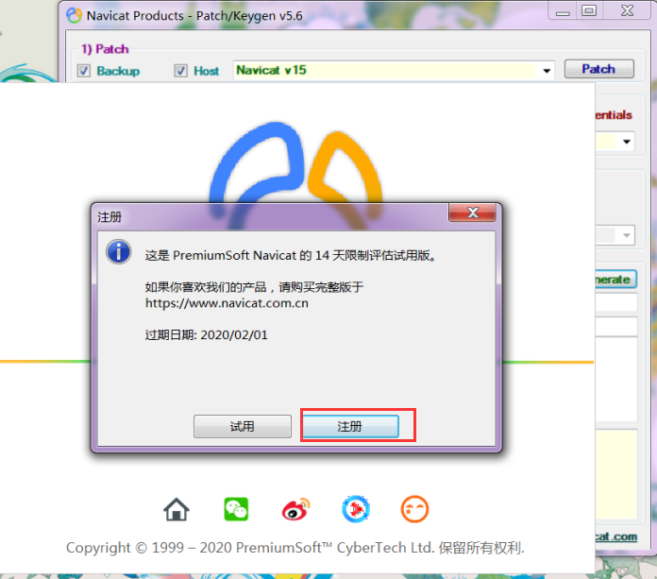
Task: Click the blue info icon in the dialog
Action: pyautogui.click(x=119, y=252)
